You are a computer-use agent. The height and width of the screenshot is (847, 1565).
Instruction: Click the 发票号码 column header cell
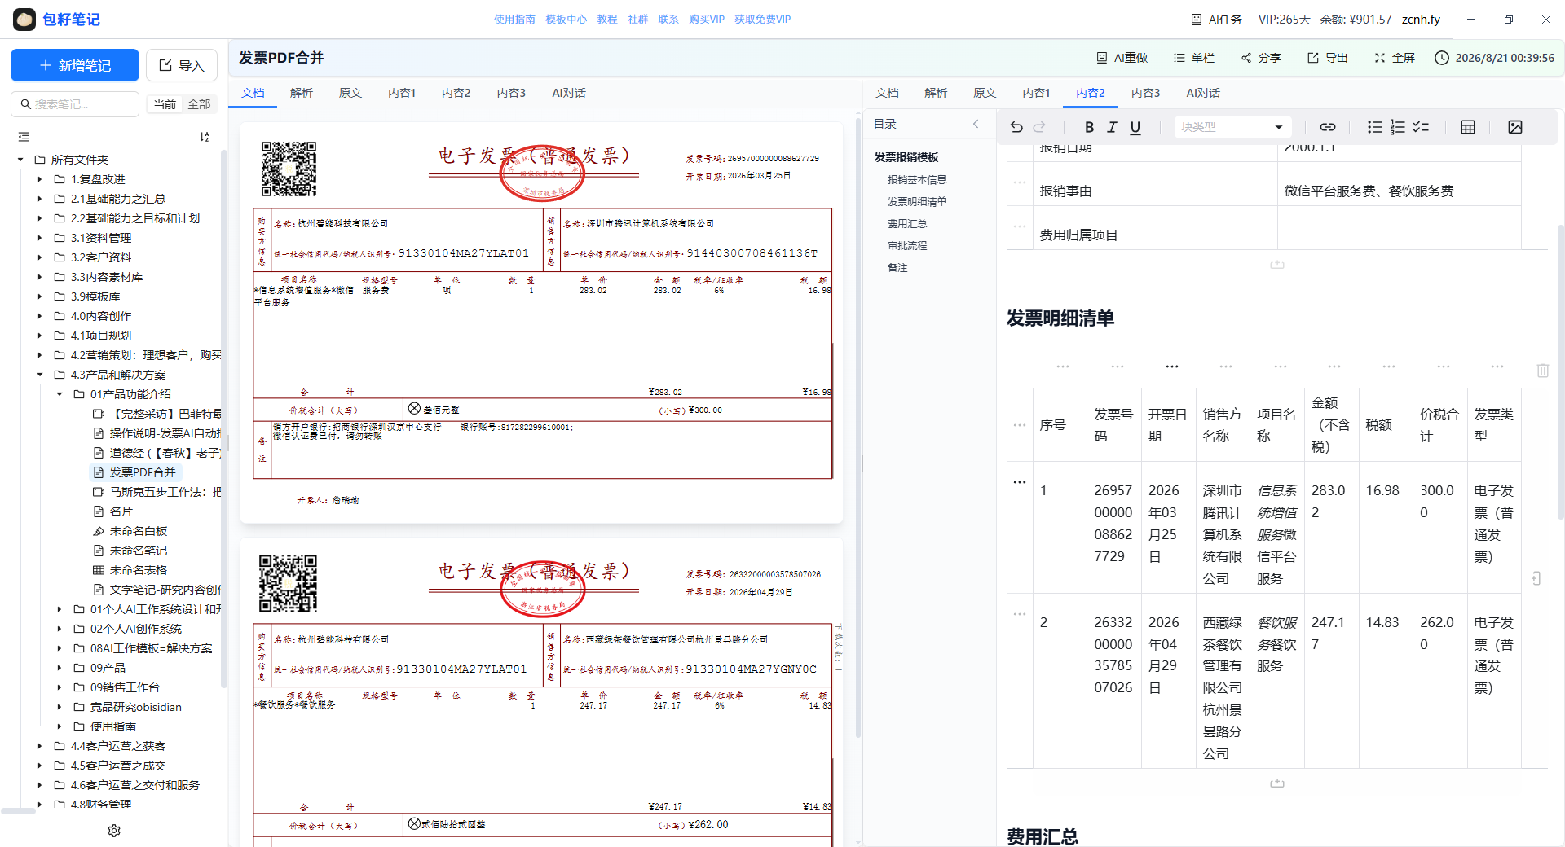(x=1114, y=425)
